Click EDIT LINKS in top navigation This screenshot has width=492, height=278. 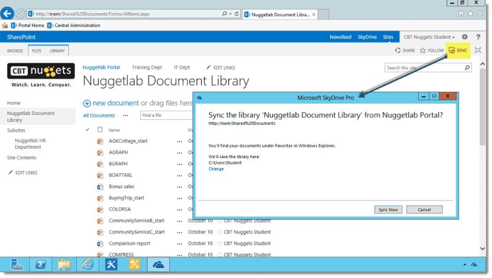pyautogui.click(x=221, y=68)
